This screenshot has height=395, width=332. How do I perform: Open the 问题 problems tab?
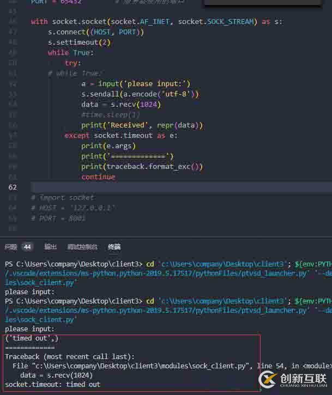[11, 247]
